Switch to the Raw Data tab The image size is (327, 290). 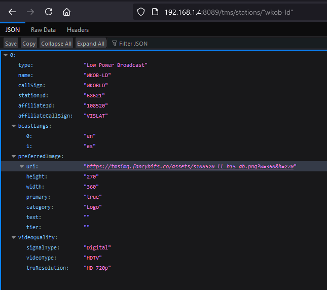point(43,30)
